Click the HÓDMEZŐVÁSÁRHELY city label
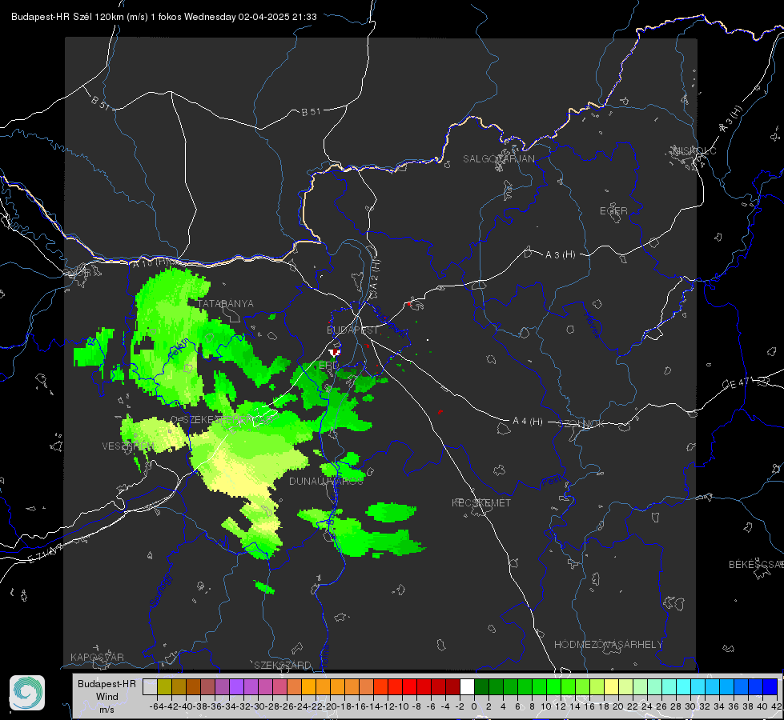 (608, 645)
